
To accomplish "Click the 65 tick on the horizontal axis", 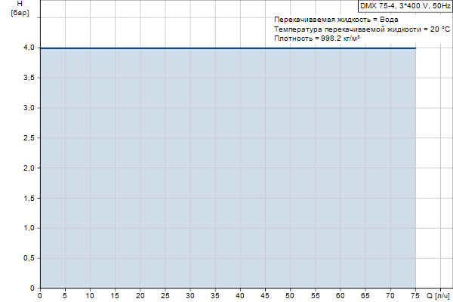I will (365, 295).
